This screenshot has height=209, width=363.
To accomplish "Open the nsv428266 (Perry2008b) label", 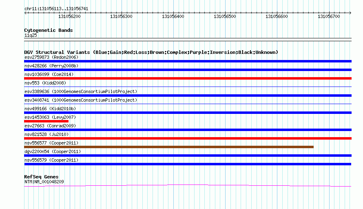I will click(51, 66).
